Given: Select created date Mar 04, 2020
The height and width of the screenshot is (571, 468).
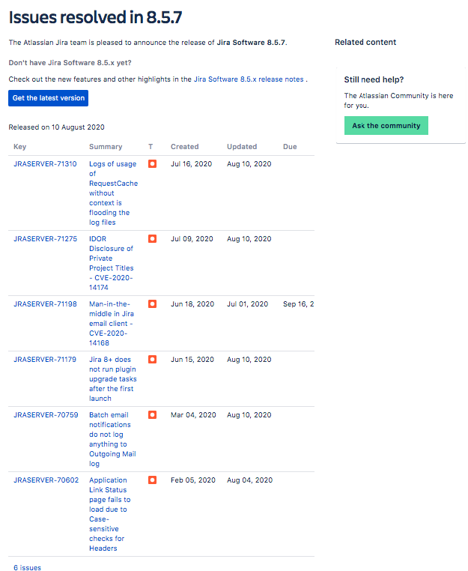Looking at the screenshot, I should 193,415.
